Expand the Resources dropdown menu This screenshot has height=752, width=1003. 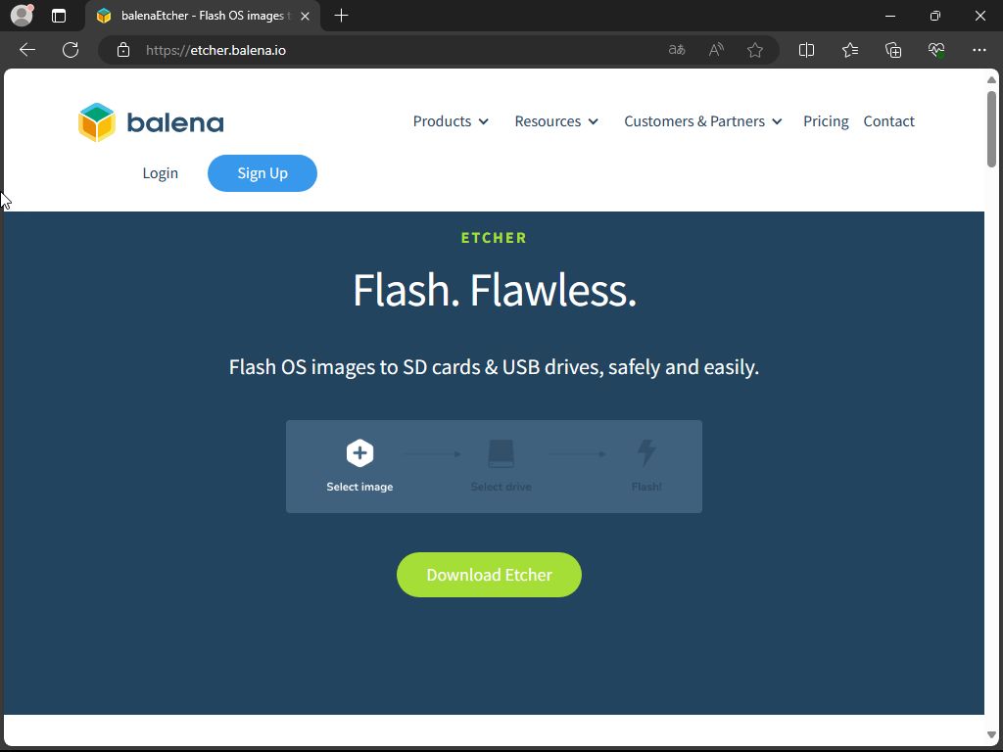pos(556,121)
